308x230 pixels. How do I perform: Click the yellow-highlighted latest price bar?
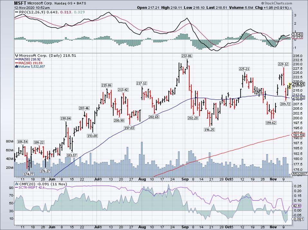(x=289, y=86)
